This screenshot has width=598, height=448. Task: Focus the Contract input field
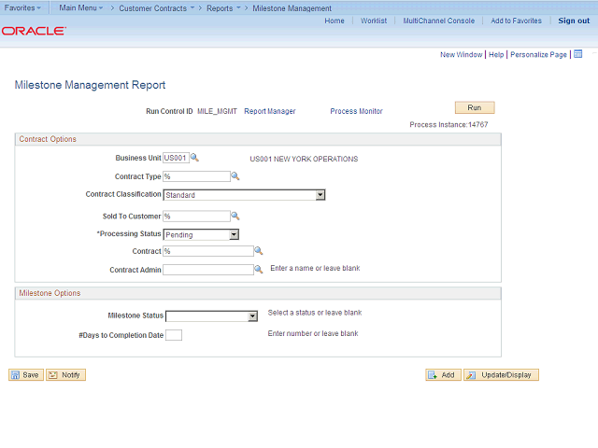pos(208,251)
